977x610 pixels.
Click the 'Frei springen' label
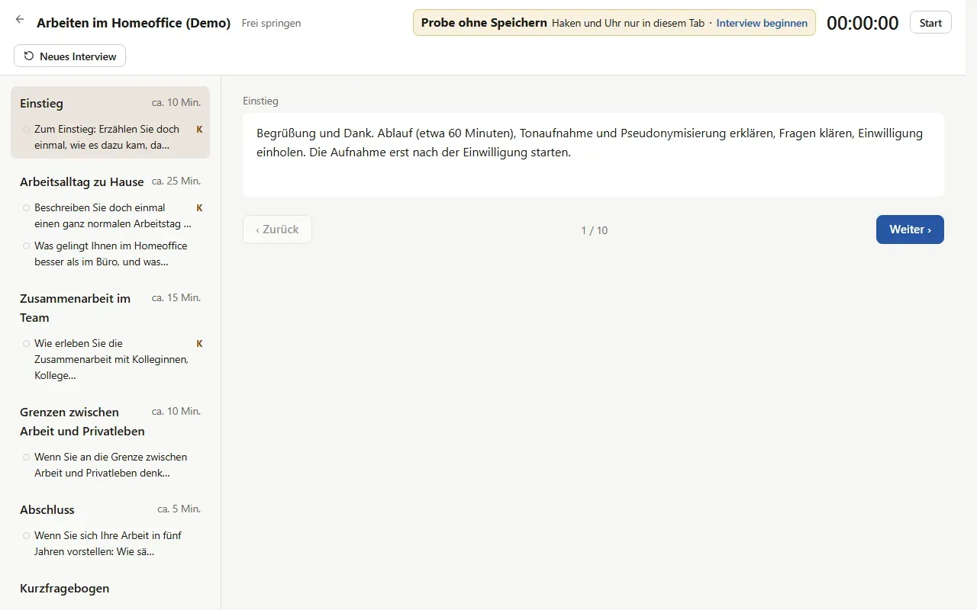pyautogui.click(x=271, y=23)
